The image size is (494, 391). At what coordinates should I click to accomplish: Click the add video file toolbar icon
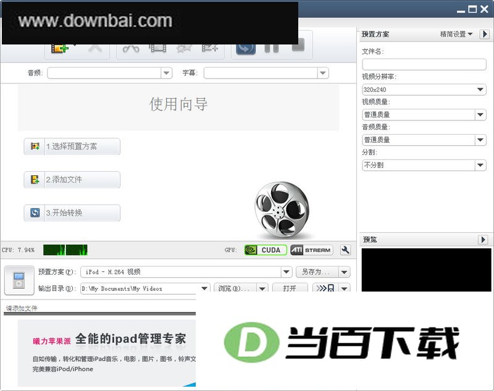(x=59, y=49)
